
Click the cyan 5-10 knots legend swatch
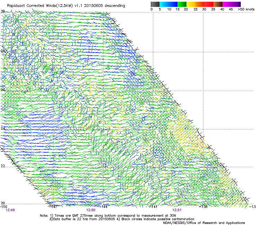164,4
